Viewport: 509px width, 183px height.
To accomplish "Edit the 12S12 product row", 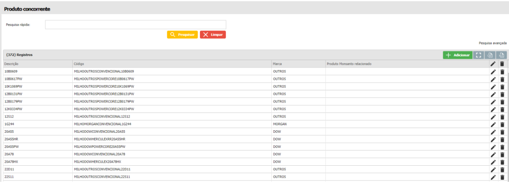I will [493, 117].
